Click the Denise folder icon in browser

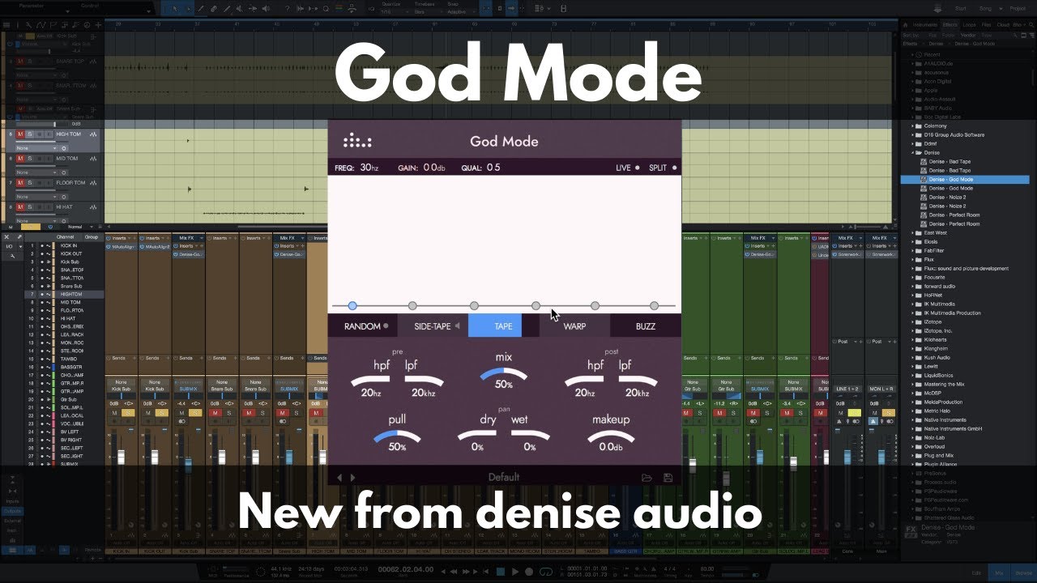[920, 152]
